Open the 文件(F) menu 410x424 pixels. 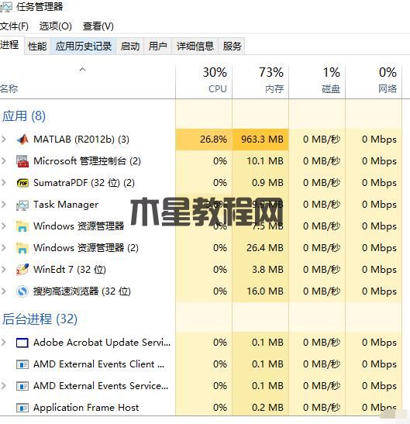pos(14,26)
